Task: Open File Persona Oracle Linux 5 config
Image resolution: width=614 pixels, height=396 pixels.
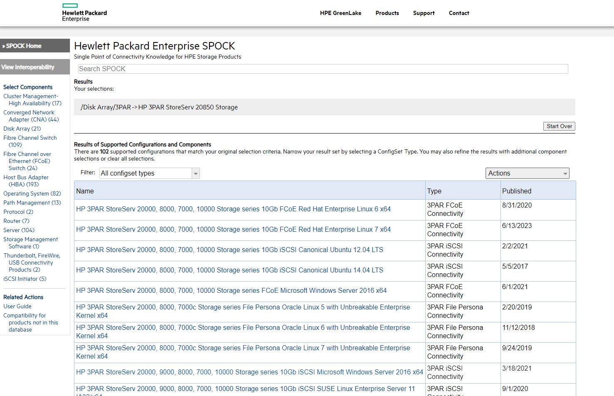Action: coord(243,311)
